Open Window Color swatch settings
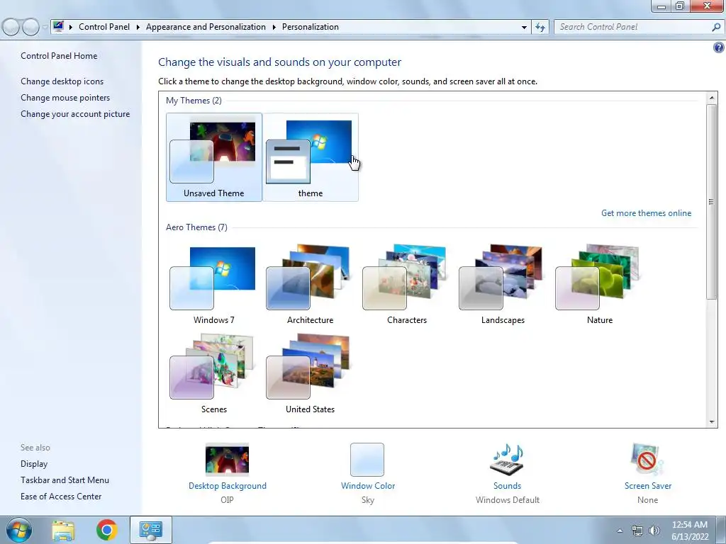726x544 pixels. 367,459
